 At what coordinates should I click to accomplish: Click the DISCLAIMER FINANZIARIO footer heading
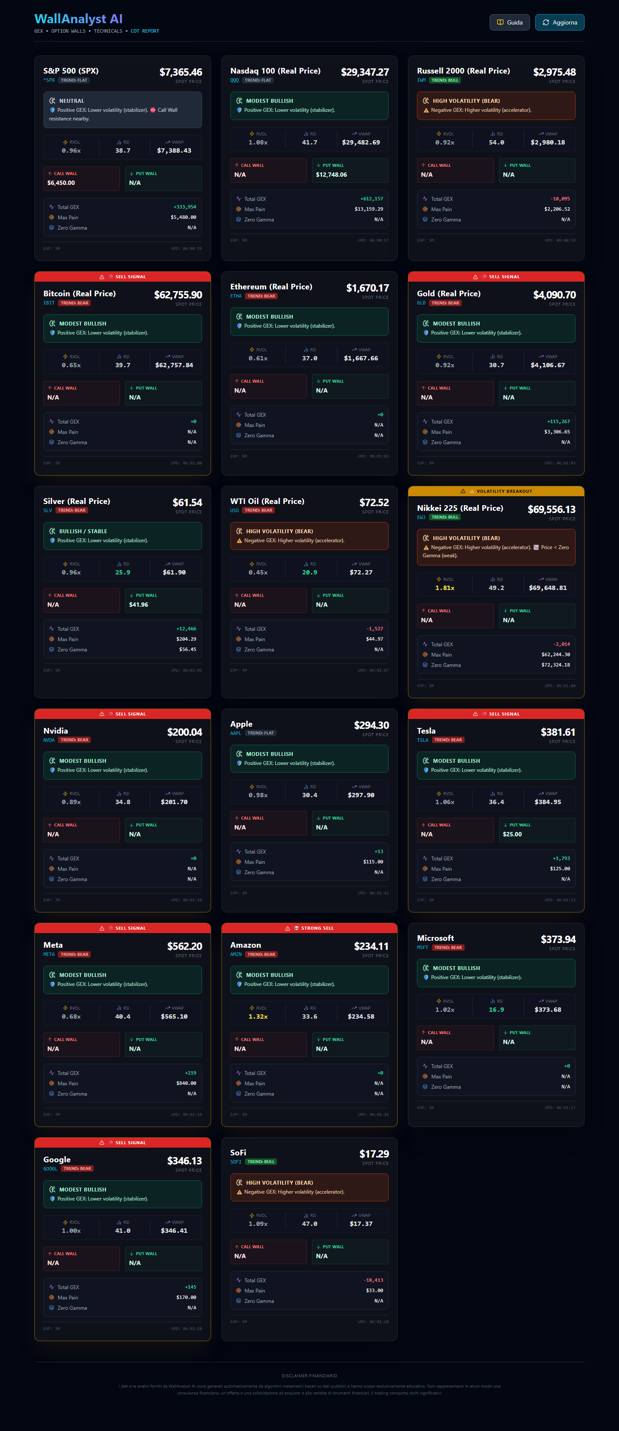309,1376
